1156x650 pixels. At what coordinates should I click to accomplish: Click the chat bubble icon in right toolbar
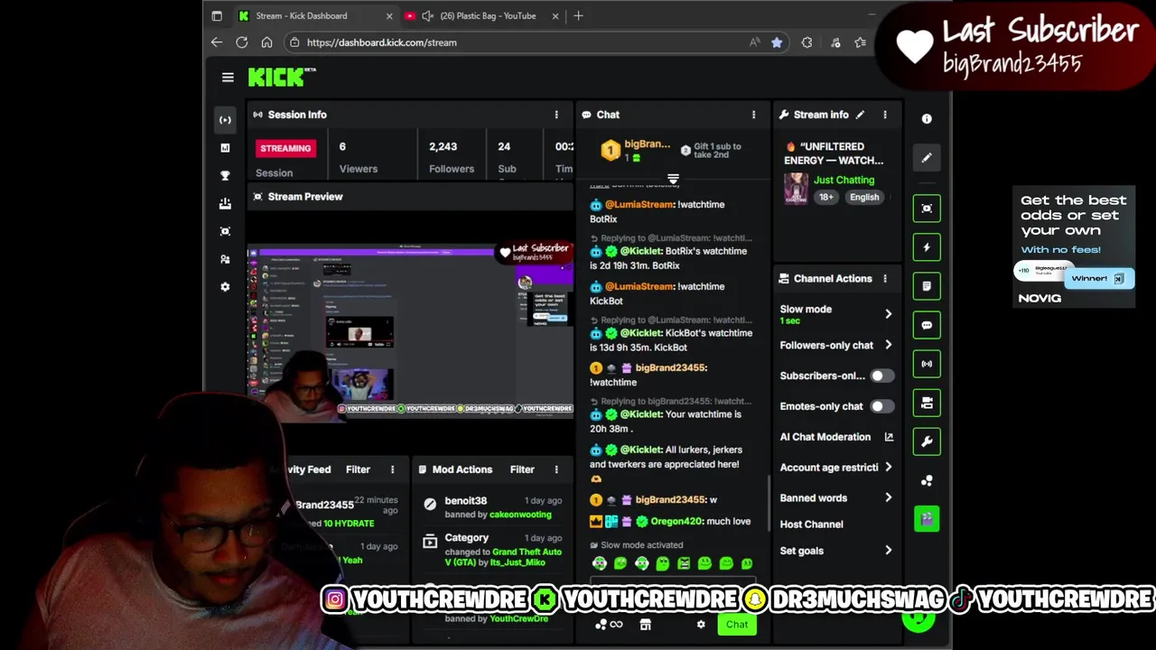point(927,325)
